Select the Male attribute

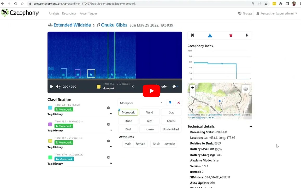point(128,144)
